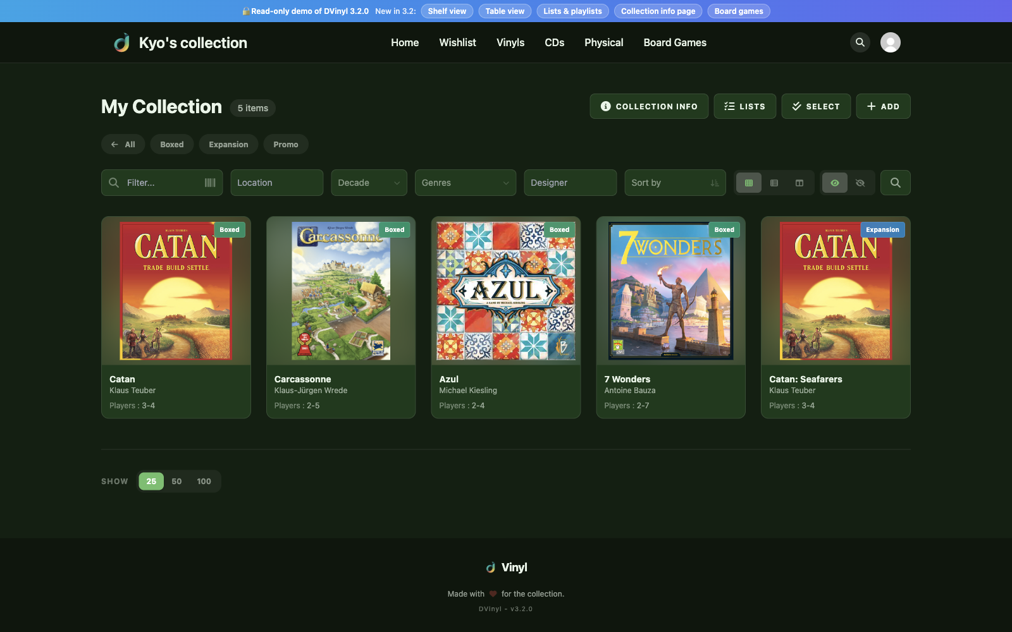
Task: Click the Collection Info button
Action: [x=649, y=106]
